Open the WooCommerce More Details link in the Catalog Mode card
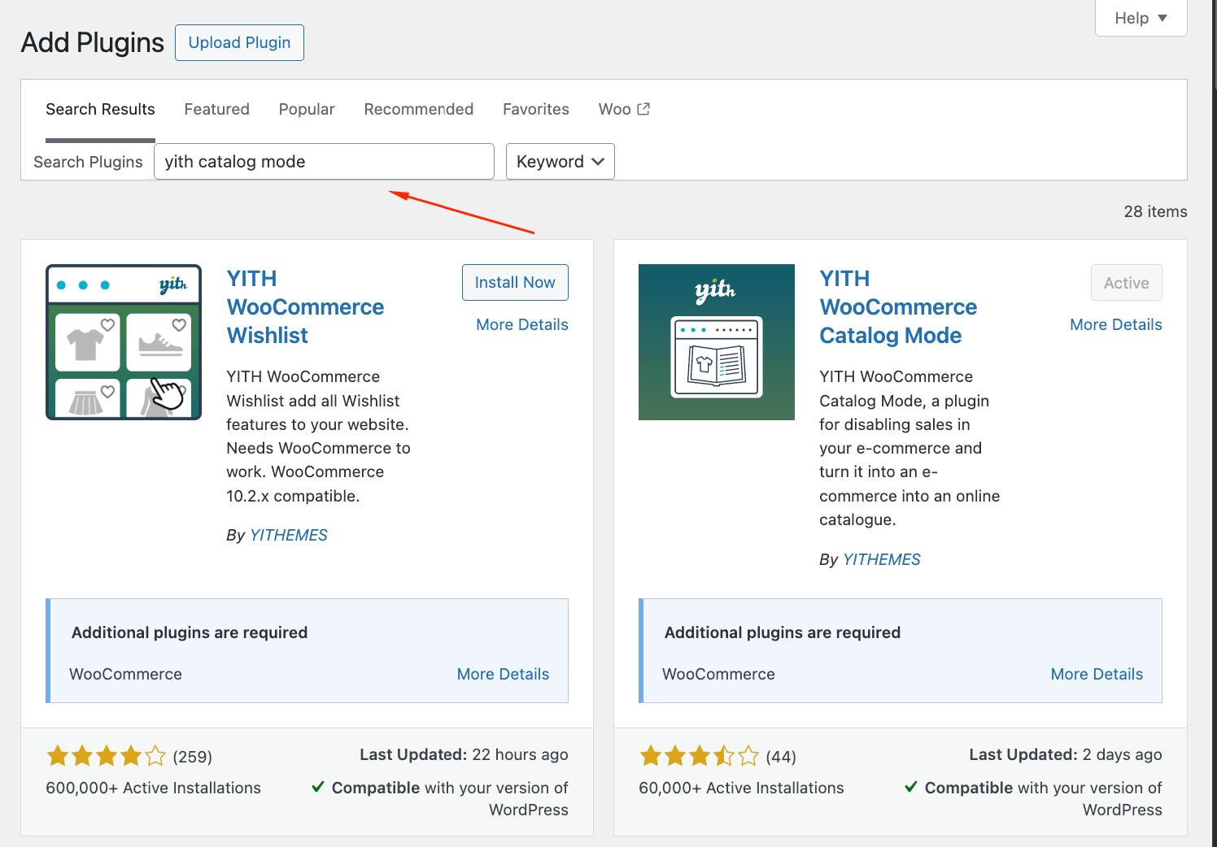Viewport: 1217px width, 847px height. click(x=1097, y=674)
